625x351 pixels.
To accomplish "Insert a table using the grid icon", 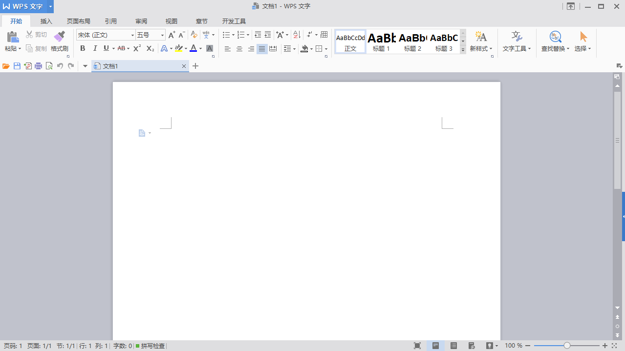I will [324, 35].
